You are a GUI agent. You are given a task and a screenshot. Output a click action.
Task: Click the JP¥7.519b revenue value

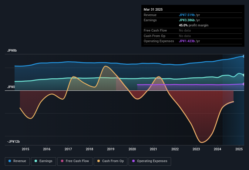point(187,15)
